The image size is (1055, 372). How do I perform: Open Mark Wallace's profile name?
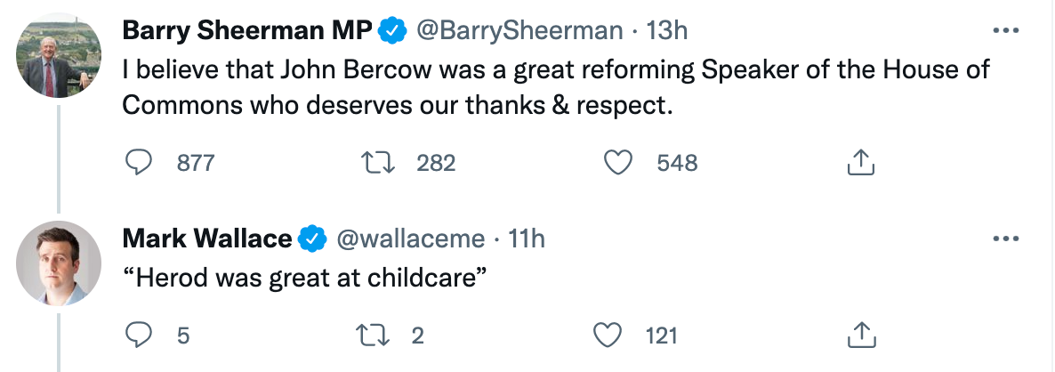pyautogui.click(x=206, y=239)
